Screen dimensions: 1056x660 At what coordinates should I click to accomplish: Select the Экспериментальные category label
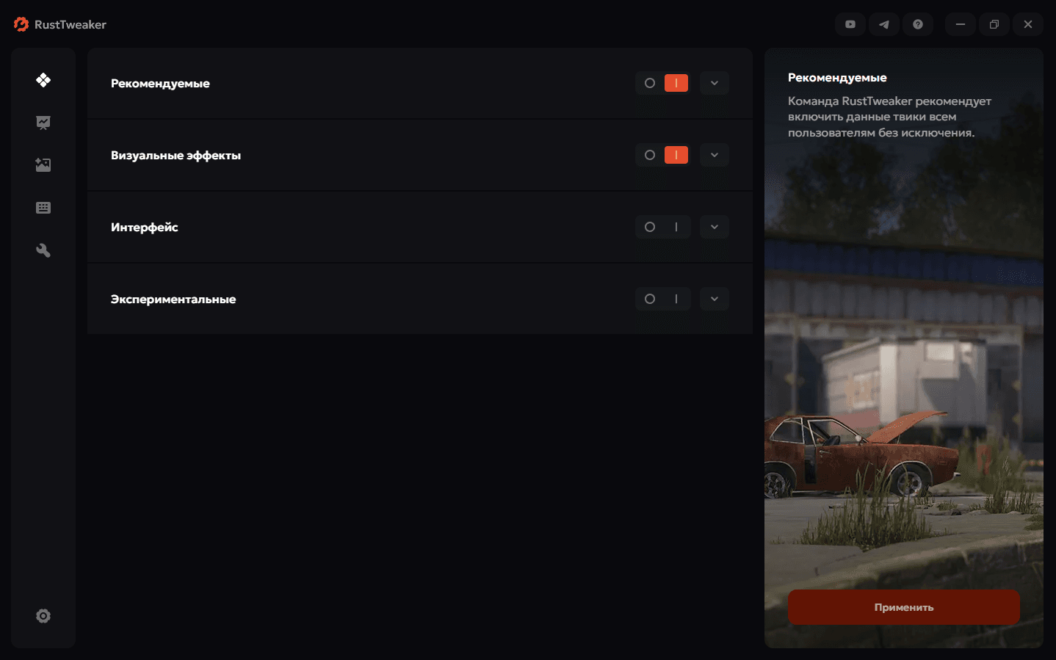point(173,300)
